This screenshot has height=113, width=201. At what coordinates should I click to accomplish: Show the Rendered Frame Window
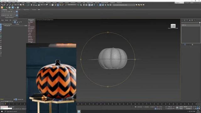pos(103,5)
